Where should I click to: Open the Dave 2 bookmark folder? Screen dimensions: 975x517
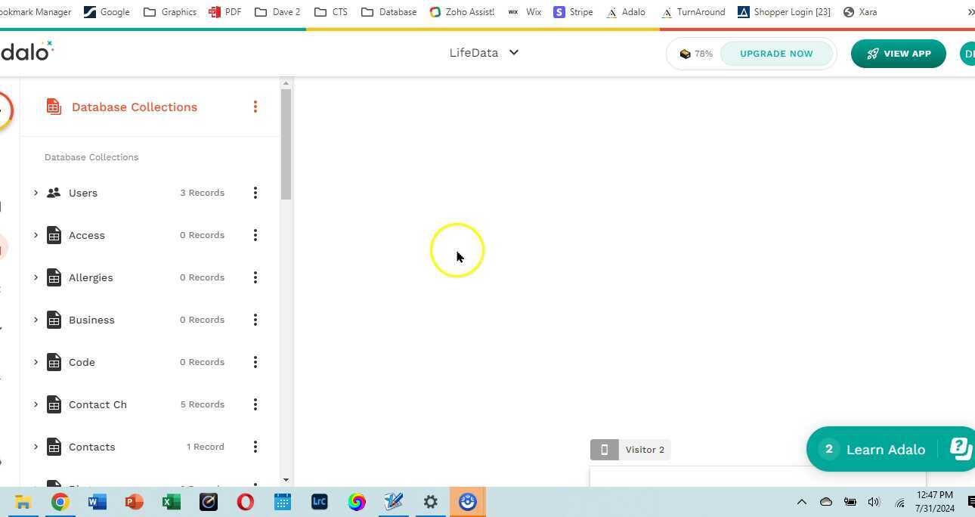pyautogui.click(x=277, y=12)
